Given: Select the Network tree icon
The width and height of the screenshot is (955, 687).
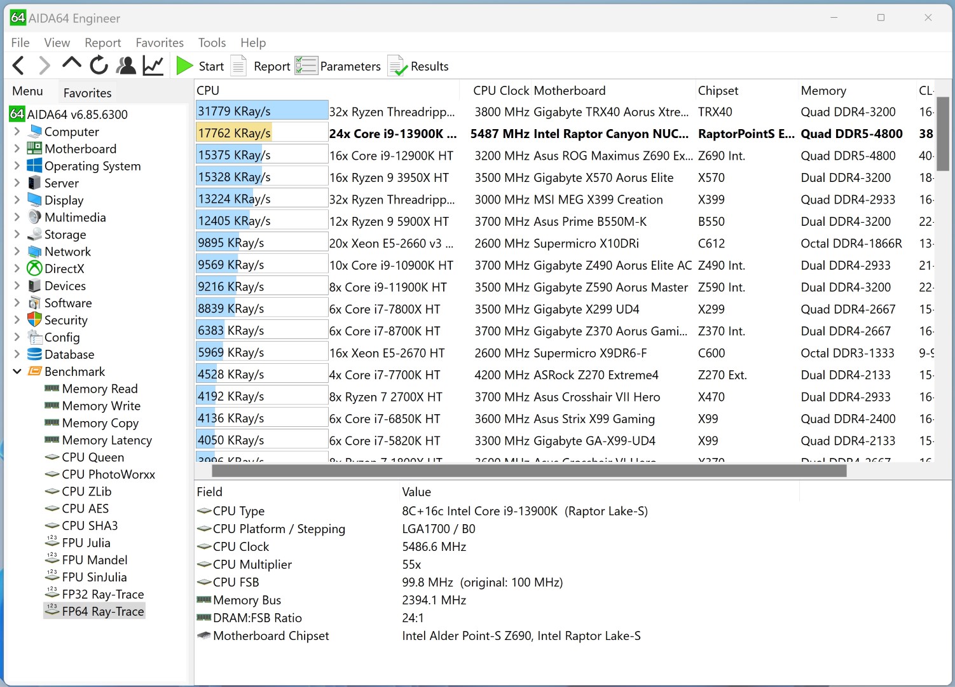Looking at the screenshot, I should point(34,252).
